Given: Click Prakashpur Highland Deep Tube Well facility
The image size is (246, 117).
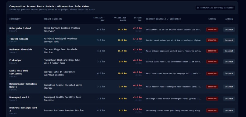Looking at the screenshot, I should (62, 62).
